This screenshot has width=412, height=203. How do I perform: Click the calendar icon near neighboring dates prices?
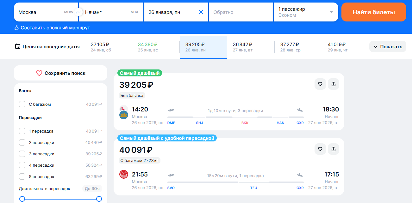(x=18, y=46)
